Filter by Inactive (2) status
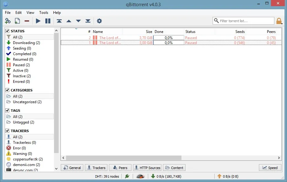 22,76
